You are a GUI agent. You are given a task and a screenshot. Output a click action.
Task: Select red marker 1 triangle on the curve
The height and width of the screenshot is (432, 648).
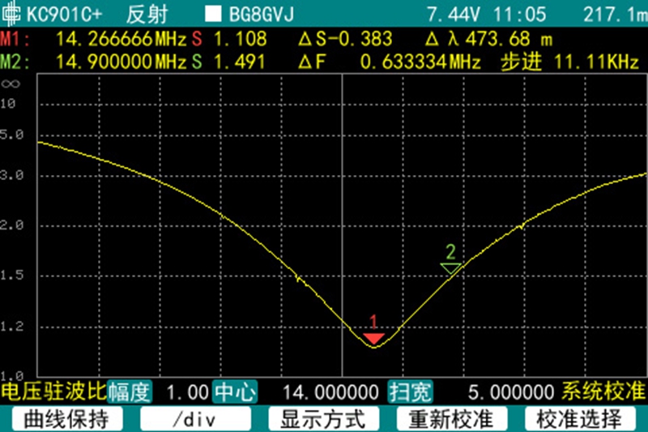(373, 336)
